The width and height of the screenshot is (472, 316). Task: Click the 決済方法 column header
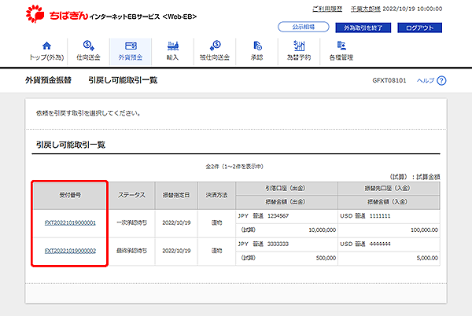[217, 196]
